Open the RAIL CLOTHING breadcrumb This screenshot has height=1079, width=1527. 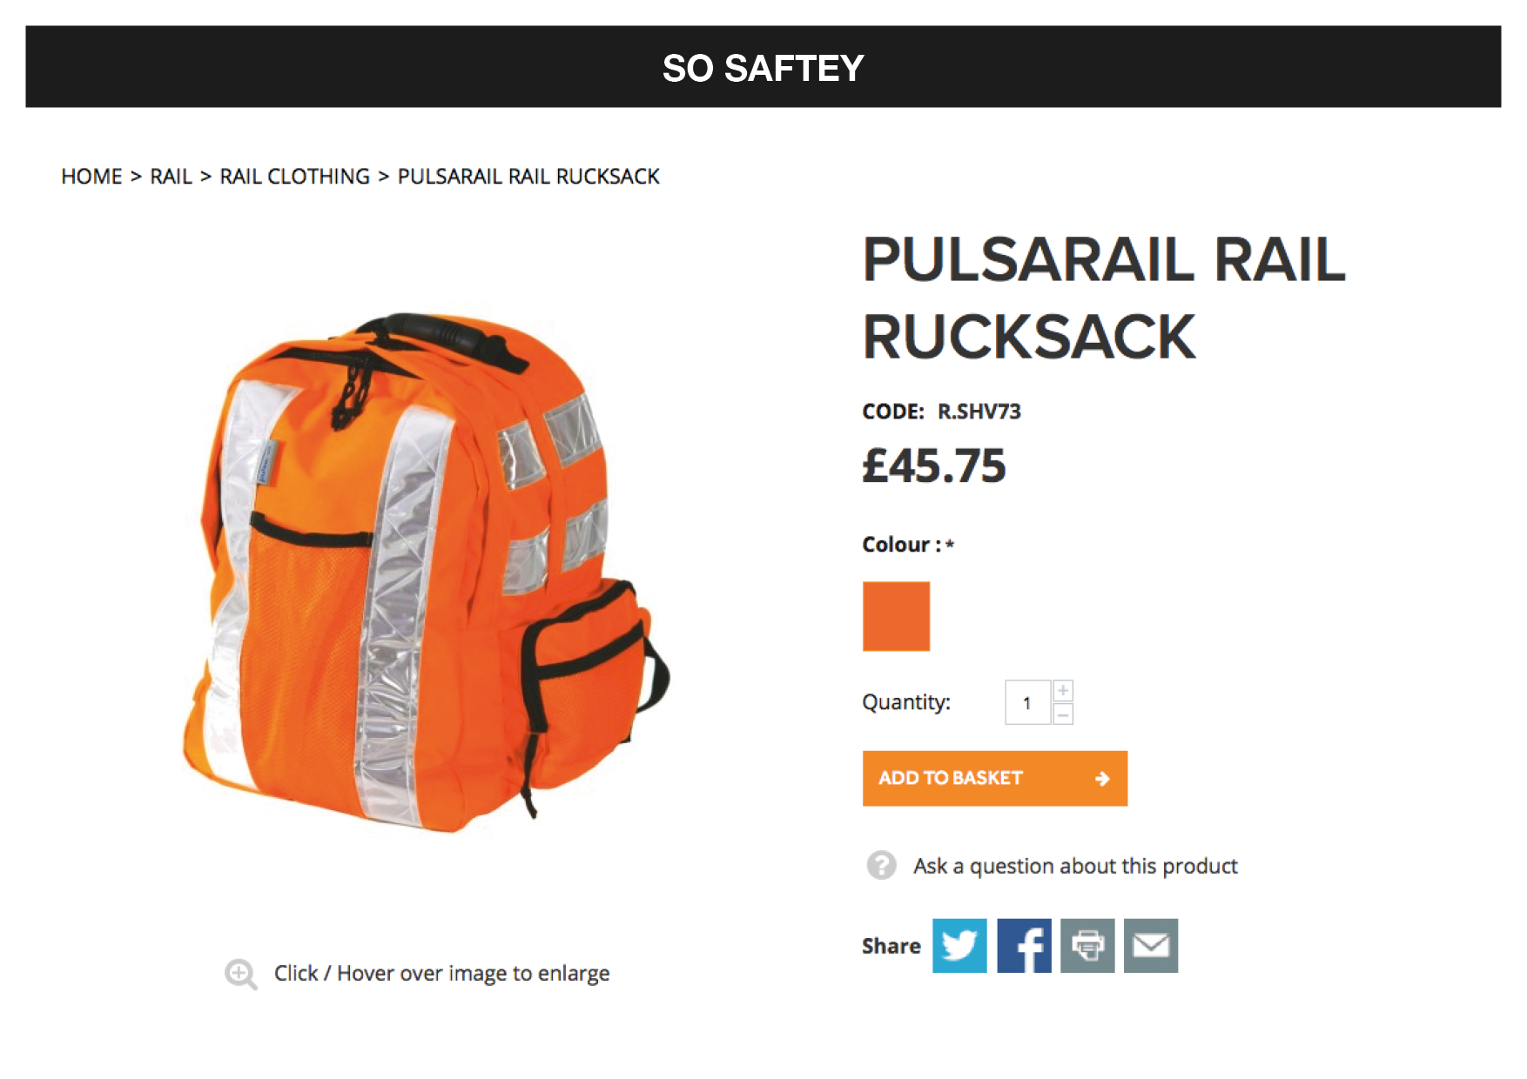click(295, 177)
